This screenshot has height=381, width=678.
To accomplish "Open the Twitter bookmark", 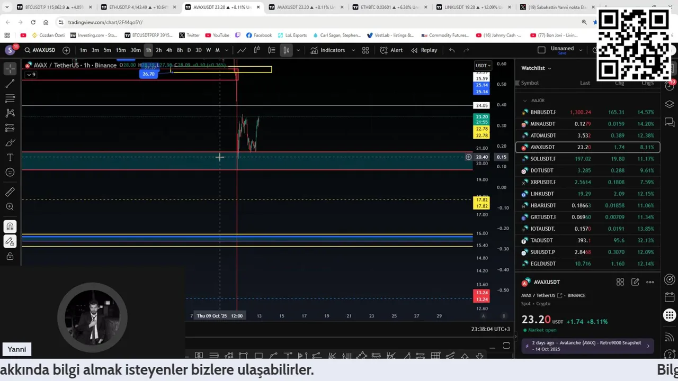I will point(189,35).
